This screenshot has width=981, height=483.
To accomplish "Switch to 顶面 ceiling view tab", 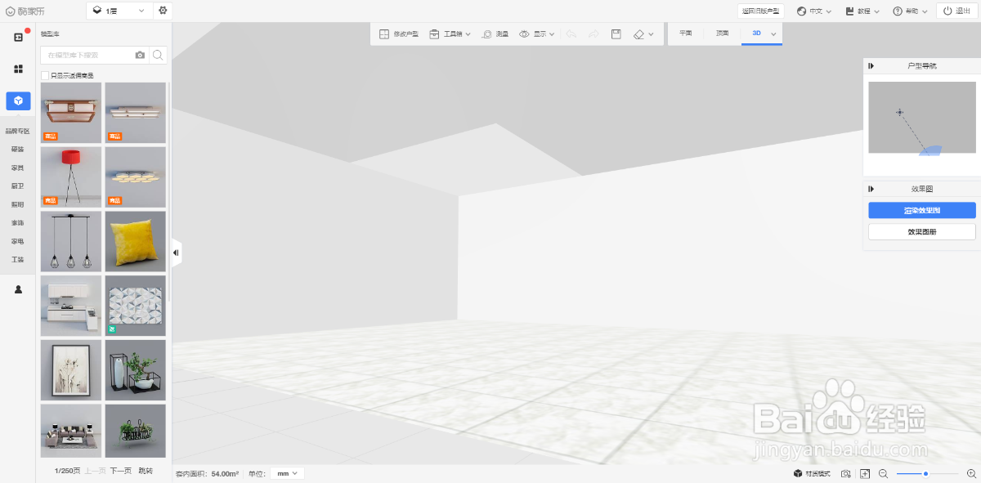I will 723,34.
